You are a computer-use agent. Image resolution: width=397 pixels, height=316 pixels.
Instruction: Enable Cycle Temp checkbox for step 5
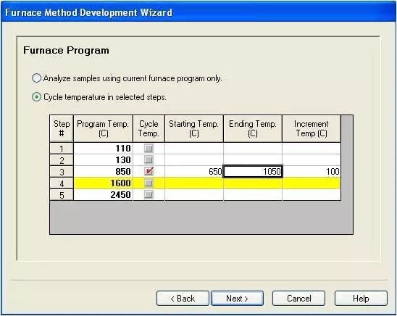point(149,195)
